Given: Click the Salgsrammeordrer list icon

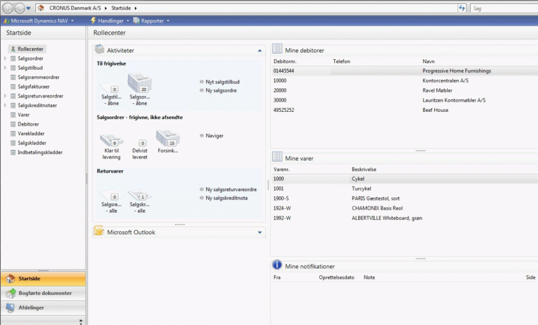Looking at the screenshot, I should 13,78.
